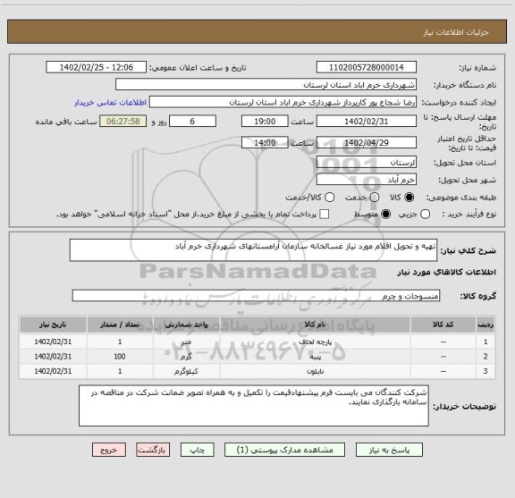Click the واحد شمارش column header
The width and height of the screenshot is (515, 498).
click(x=187, y=325)
